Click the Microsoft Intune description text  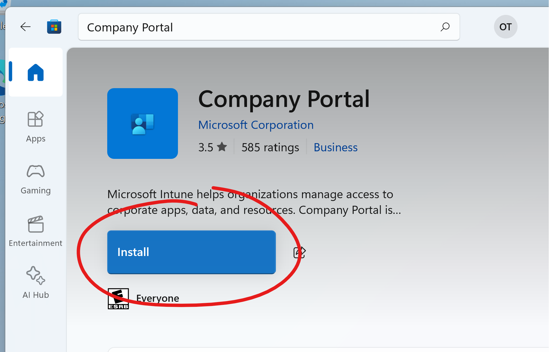tap(254, 202)
